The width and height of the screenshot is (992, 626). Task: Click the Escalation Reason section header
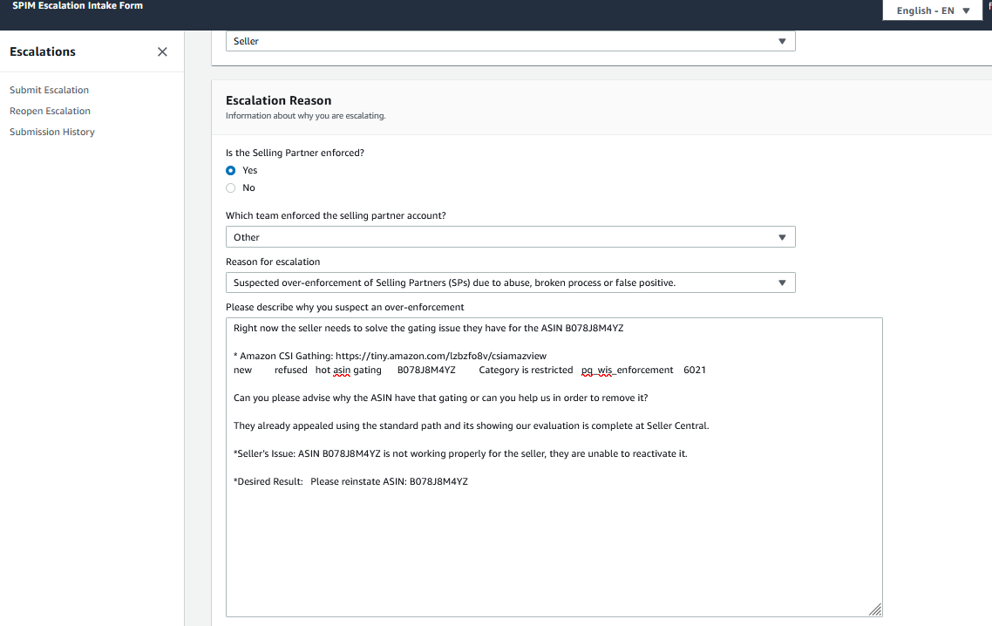(279, 100)
